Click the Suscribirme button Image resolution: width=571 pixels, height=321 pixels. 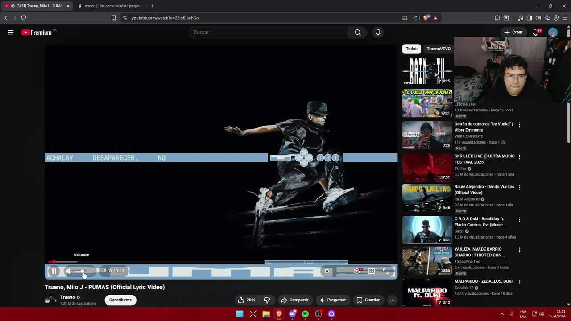click(120, 300)
